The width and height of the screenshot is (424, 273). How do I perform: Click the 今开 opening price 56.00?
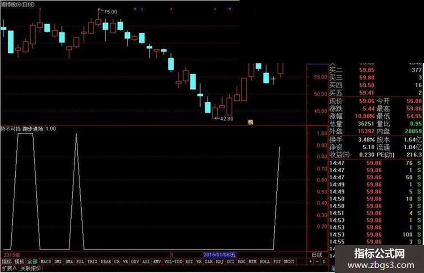pos(414,101)
